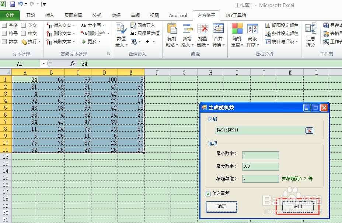Click the 只保留数值 icon
342x223 pixels.
point(133,34)
